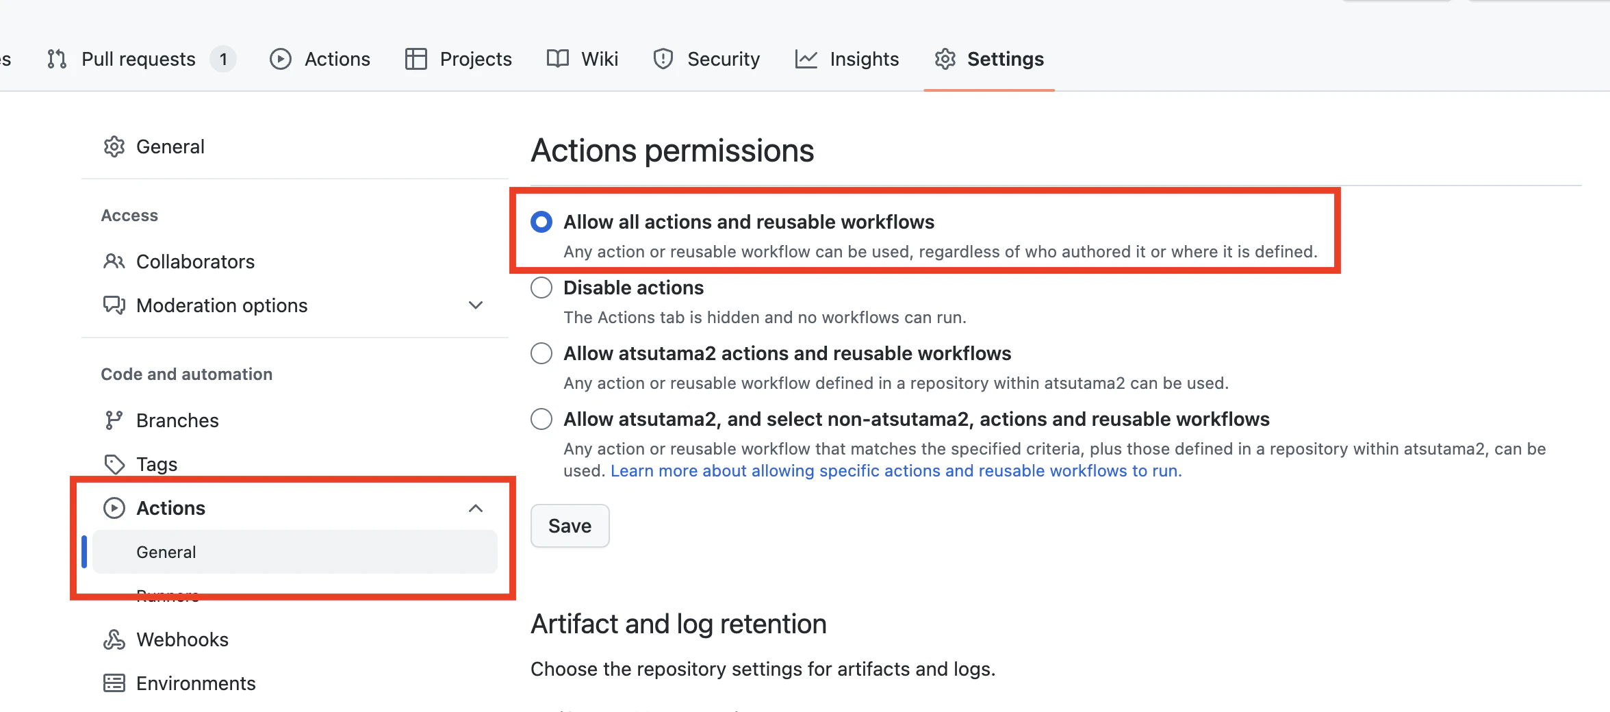
Task: Select Allow atsutama2 actions and reusable workflows radio
Action: click(x=541, y=353)
